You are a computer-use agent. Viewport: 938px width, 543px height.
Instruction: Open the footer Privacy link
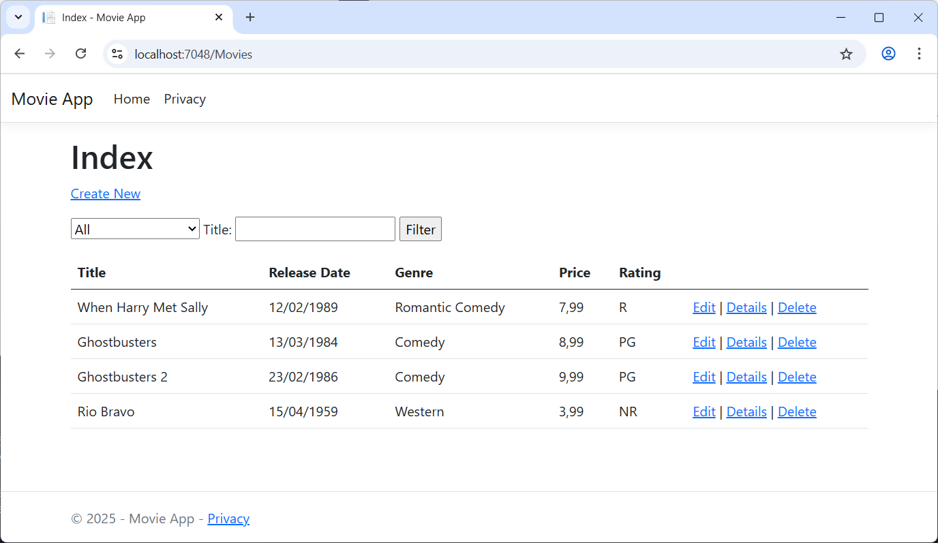228,518
